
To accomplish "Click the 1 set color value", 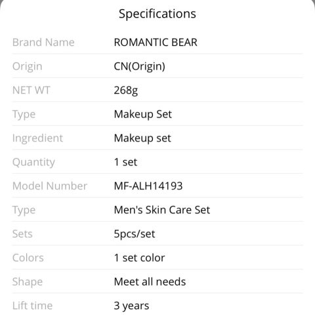I will point(139,258).
